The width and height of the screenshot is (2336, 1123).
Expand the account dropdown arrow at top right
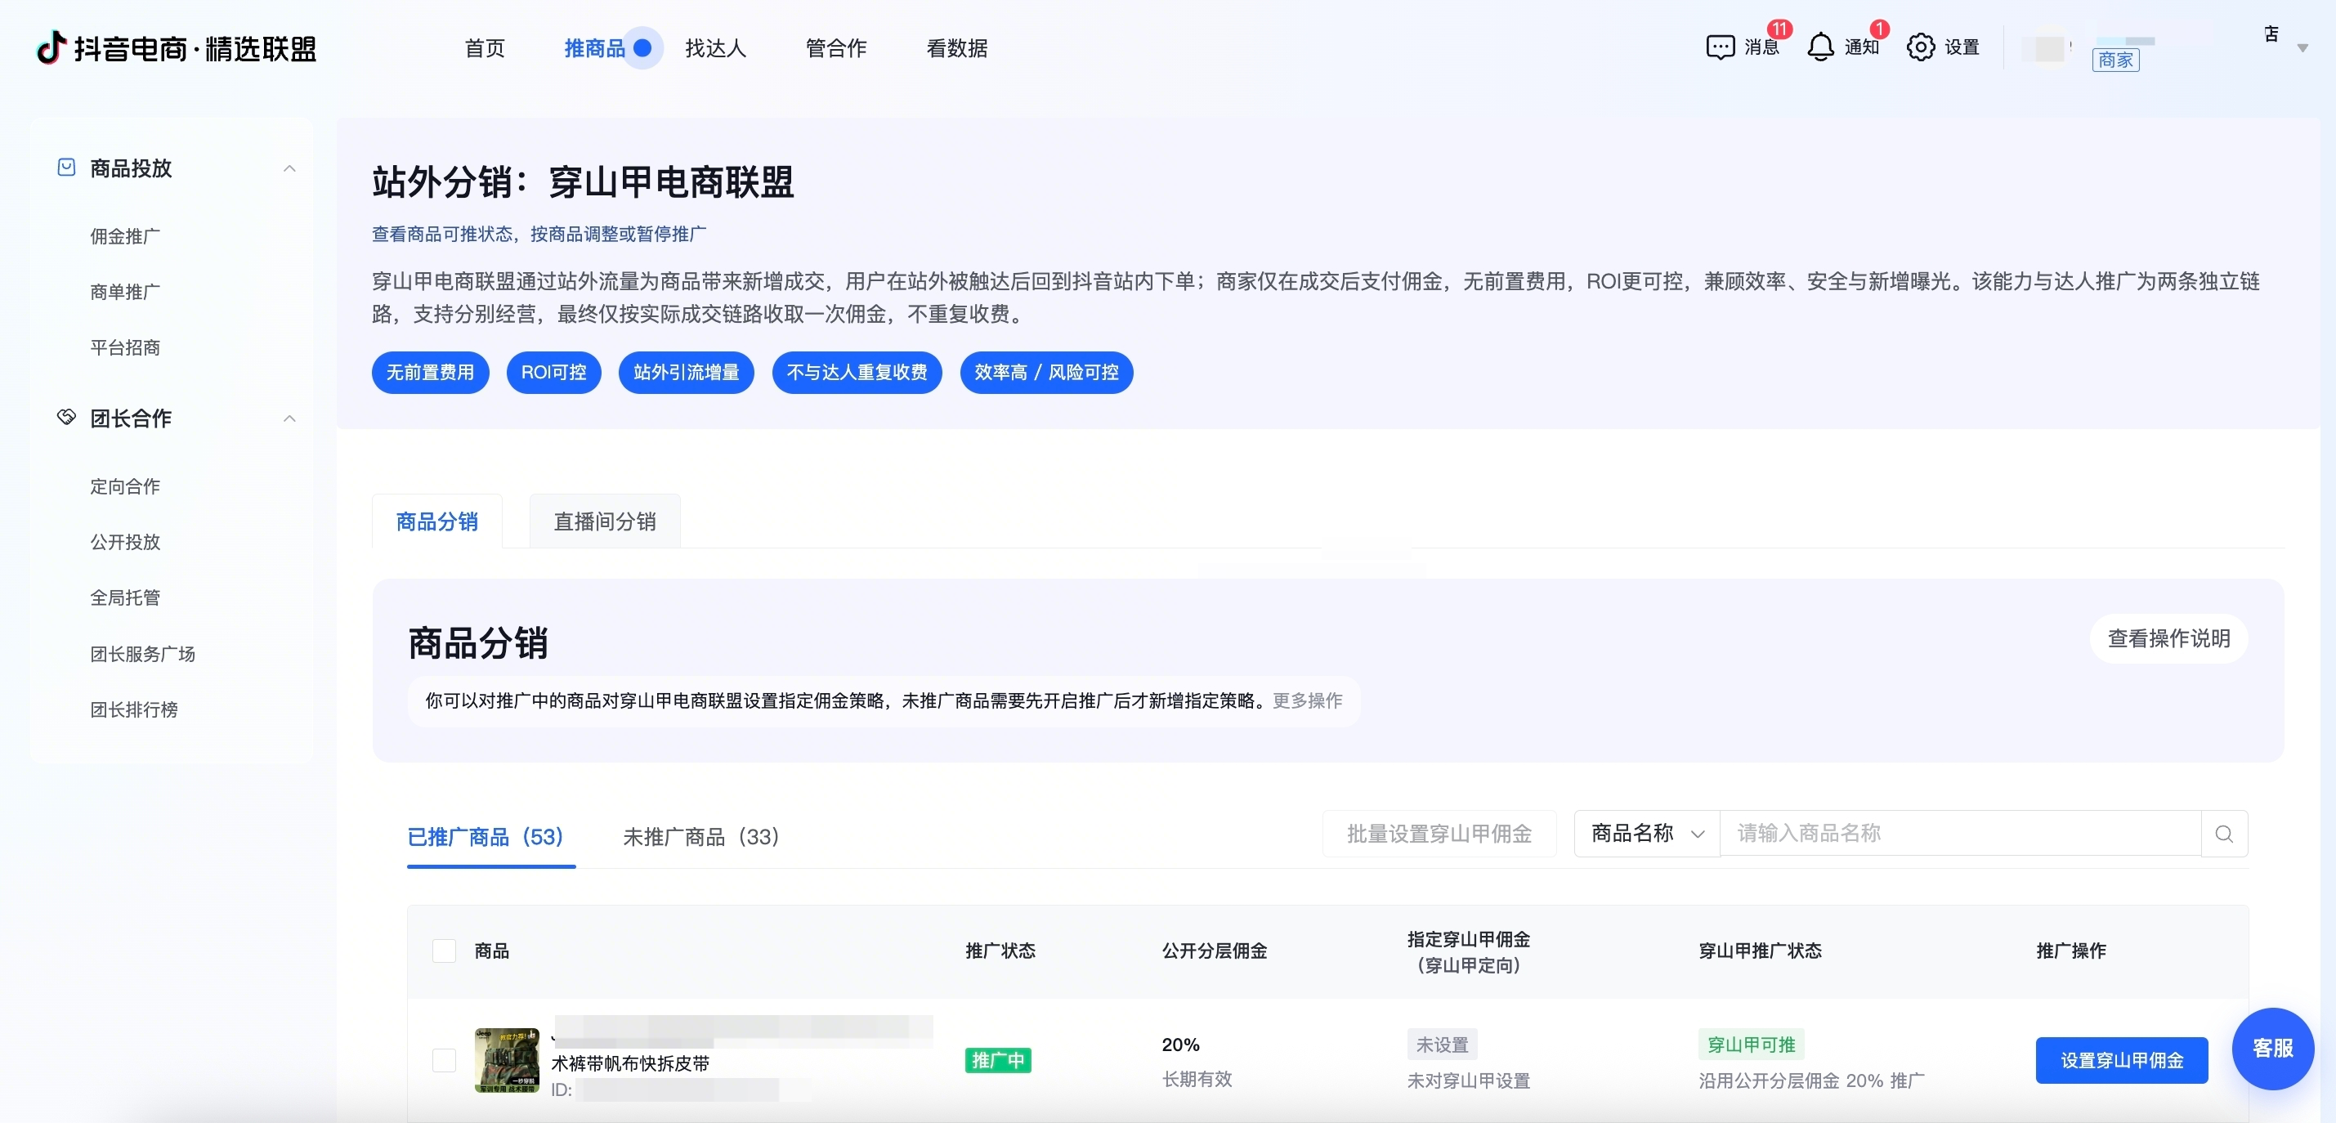pyautogui.click(x=2302, y=48)
